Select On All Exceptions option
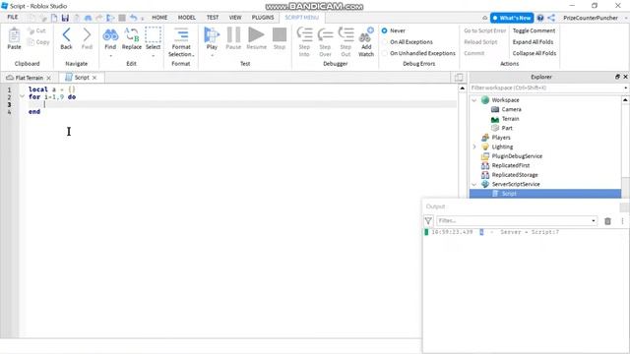The height and width of the screenshot is (354, 630). [x=385, y=41]
